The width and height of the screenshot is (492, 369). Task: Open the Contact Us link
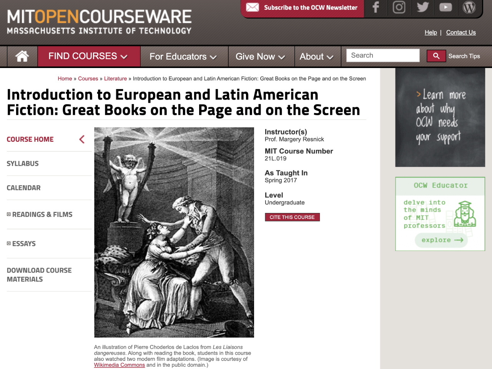461,32
